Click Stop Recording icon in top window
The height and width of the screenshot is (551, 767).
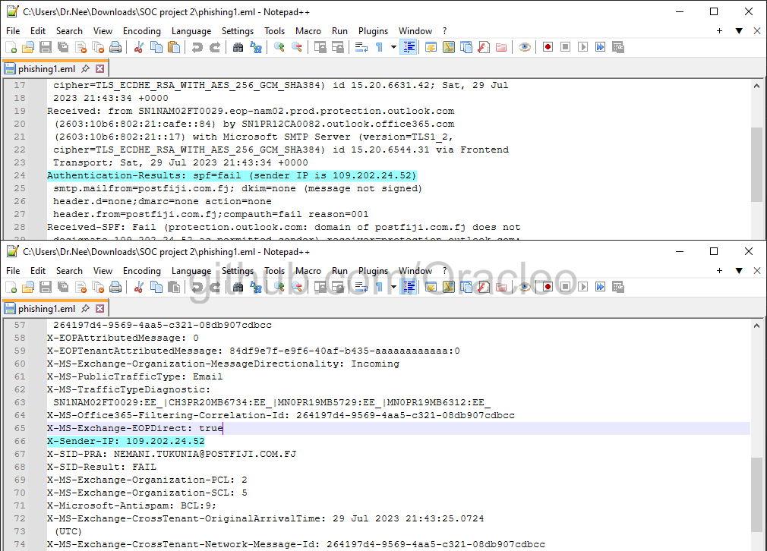tap(566, 47)
